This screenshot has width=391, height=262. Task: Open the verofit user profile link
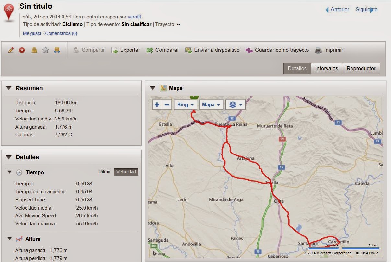(134, 17)
